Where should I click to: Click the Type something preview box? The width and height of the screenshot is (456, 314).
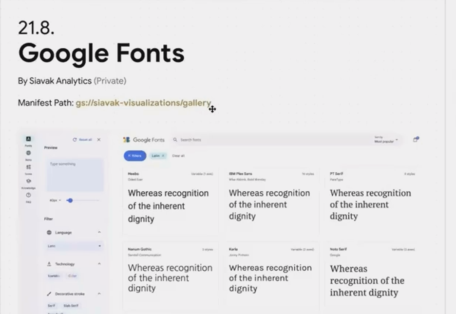(x=75, y=175)
